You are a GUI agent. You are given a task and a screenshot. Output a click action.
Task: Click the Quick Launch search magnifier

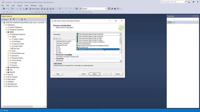tap(185, 2)
